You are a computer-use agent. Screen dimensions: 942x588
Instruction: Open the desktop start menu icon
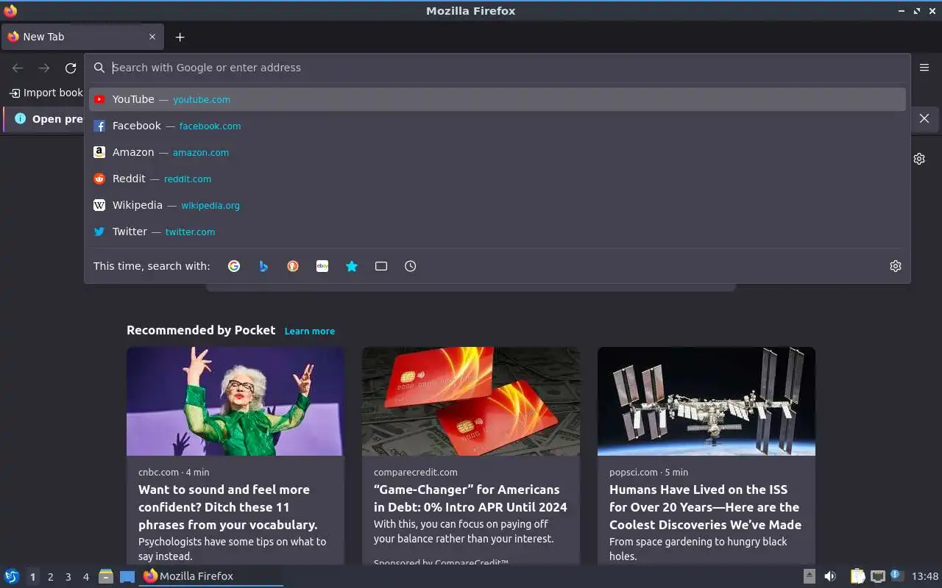tap(12, 576)
